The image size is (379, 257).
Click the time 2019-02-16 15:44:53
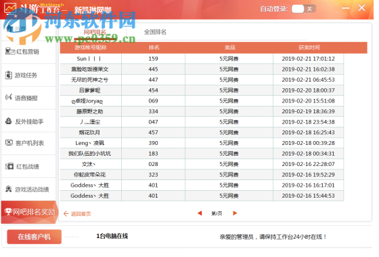(308, 196)
